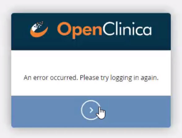Click gray backdrop below the dialog card
This screenshot has width=182, height=138.
click(91, 133)
